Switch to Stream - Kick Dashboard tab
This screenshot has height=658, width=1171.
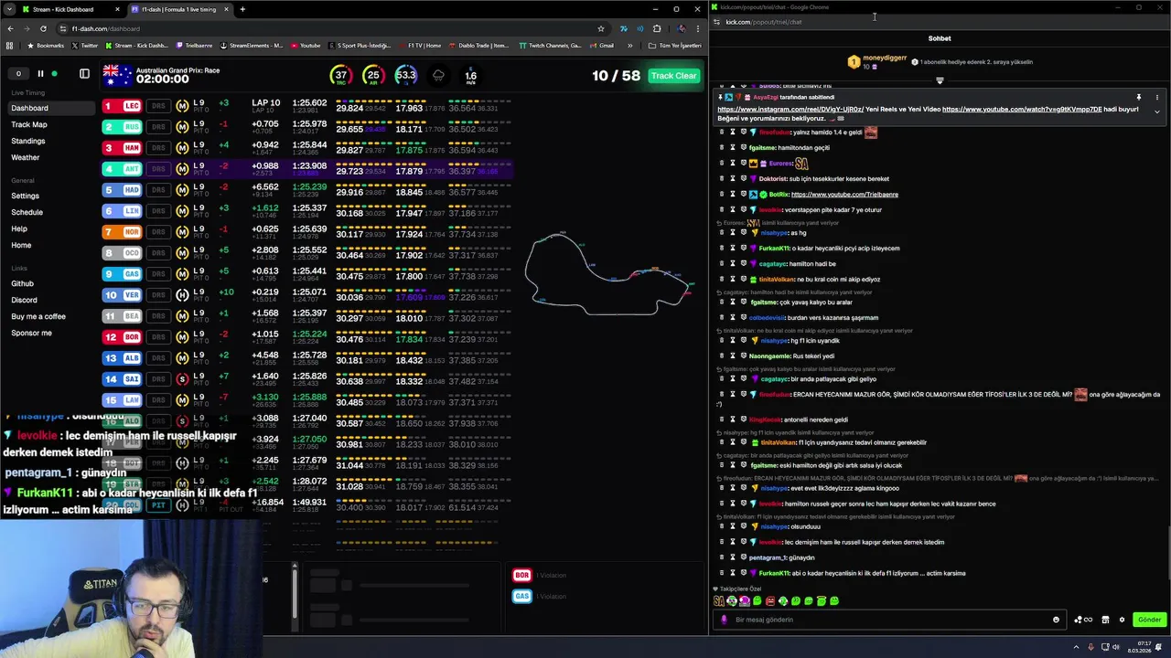[69, 9]
